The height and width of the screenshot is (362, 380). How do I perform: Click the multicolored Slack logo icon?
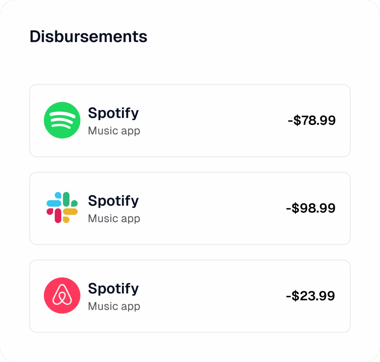(62, 208)
